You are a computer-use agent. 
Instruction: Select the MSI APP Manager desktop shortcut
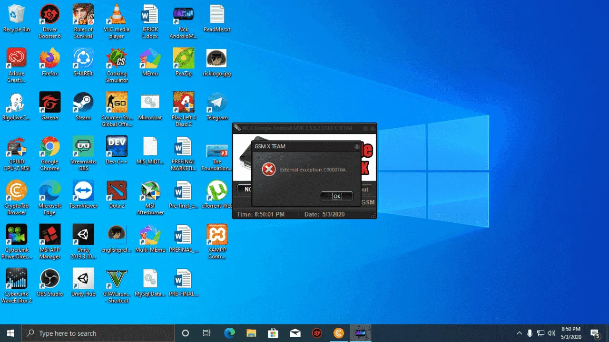(x=50, y=243)
